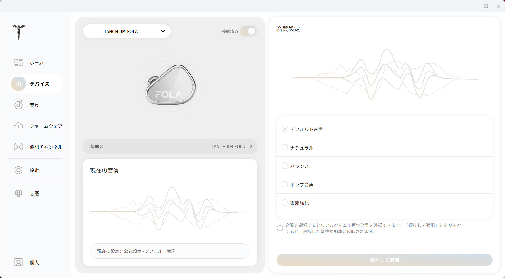Select the 楽器強化 radio option
505x278 pixels.
[x=285, y=203]
